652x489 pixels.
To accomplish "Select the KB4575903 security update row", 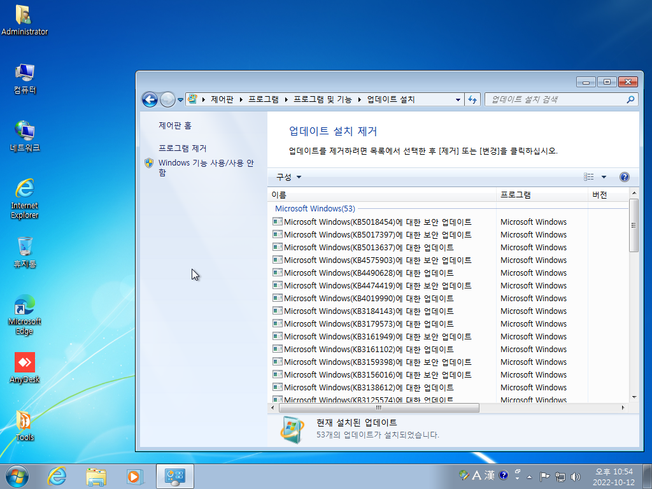I will (449, 260).
